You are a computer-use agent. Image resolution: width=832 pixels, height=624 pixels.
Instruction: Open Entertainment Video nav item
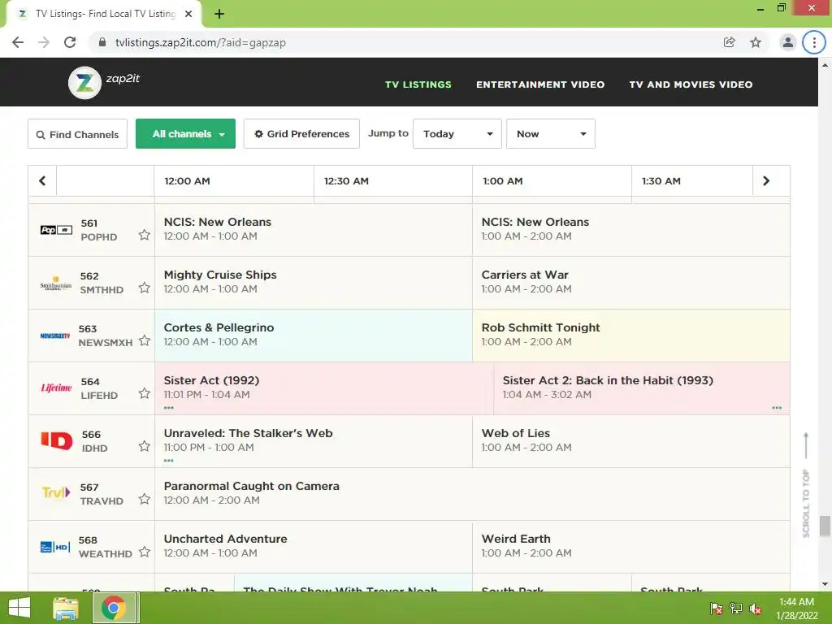[x=540, y=84]
